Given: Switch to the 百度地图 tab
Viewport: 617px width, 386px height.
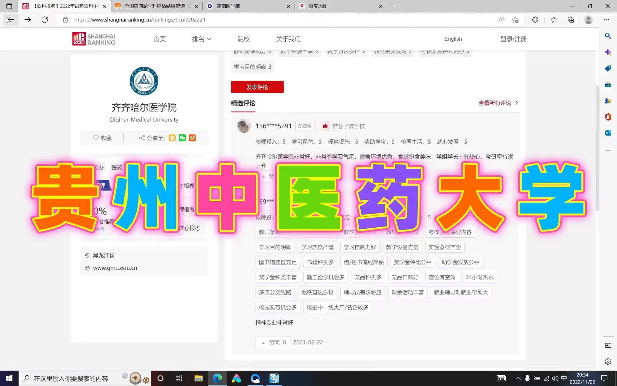Looking at the screenshot, I should click(x=341, y=6).
